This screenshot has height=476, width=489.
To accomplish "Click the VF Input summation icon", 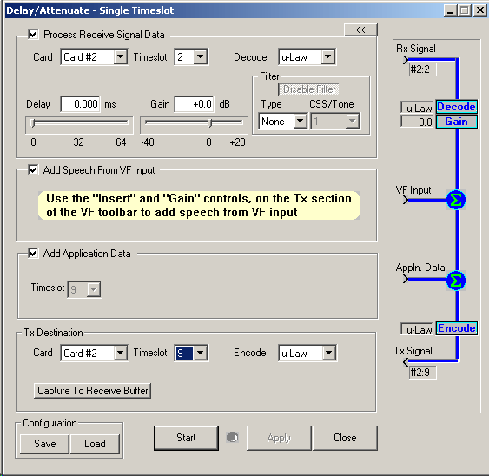I will [456, 200].
